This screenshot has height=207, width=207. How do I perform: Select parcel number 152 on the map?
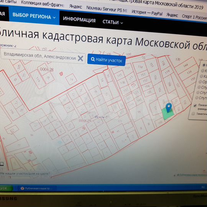click(145, 80)
